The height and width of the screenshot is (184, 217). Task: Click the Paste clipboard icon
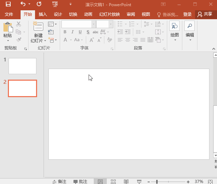(8, 27)
